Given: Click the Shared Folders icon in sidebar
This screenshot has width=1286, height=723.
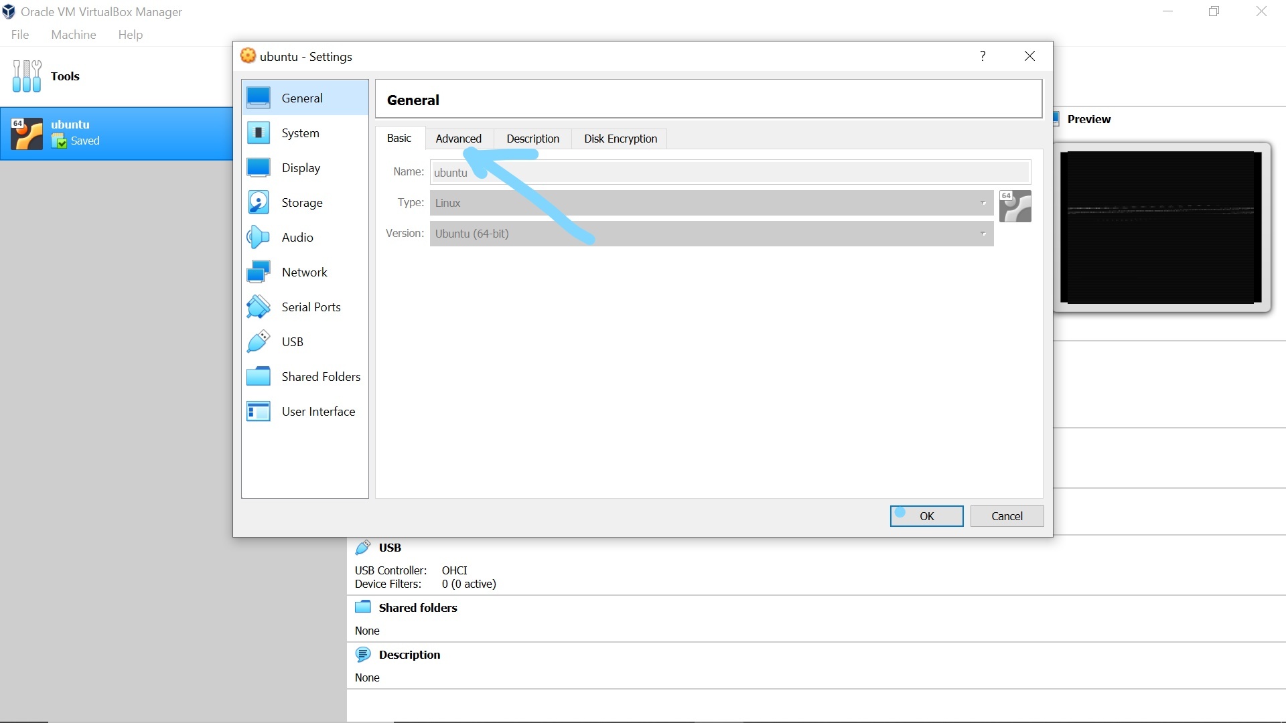Looking at the screenshot, I should pyautogui.click(x=259, y=376).
